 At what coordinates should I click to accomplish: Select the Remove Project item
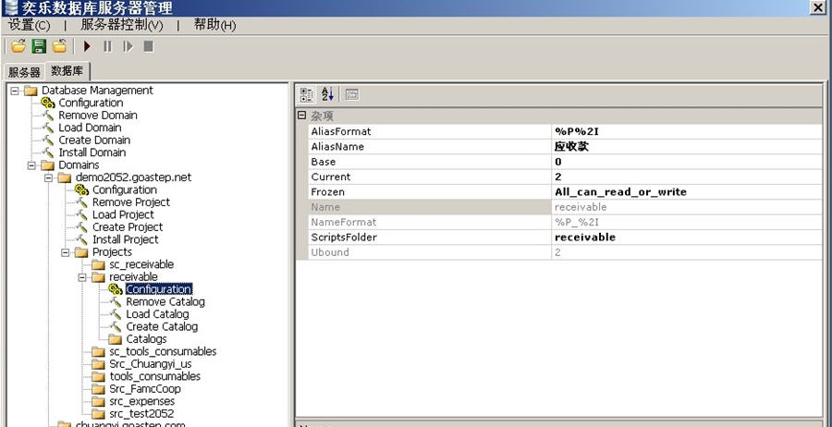pyautogui.click(x=131, y=202)
